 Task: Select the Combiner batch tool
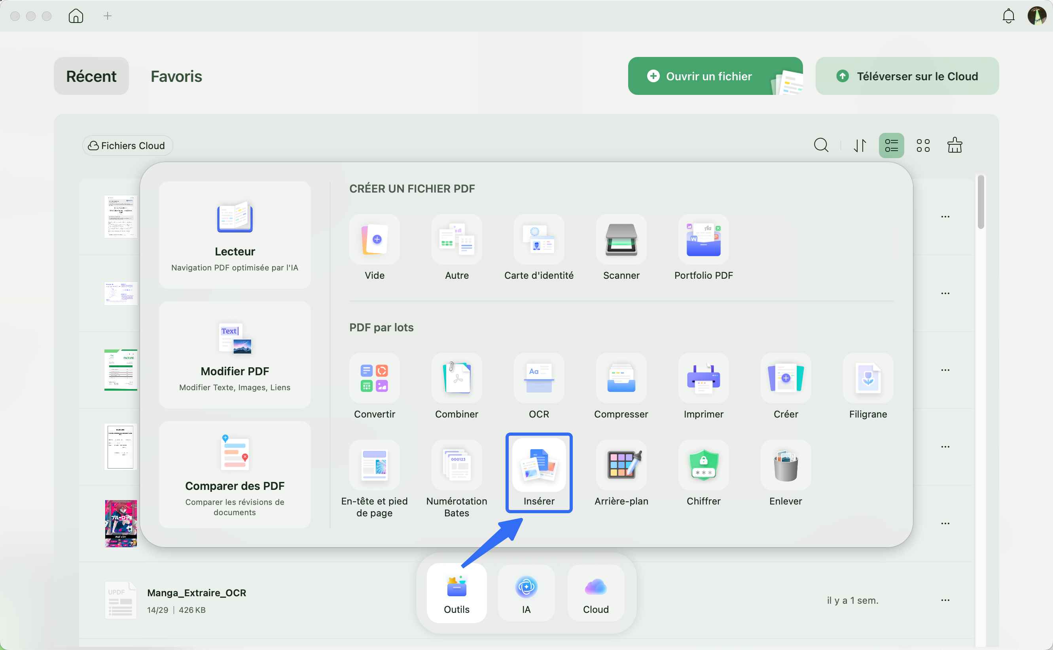coord(456,378)
